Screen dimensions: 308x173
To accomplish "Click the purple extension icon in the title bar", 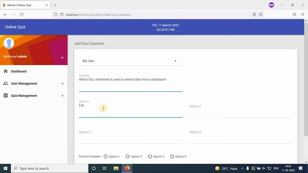I will pyautogui.click(x=271, y=5).
